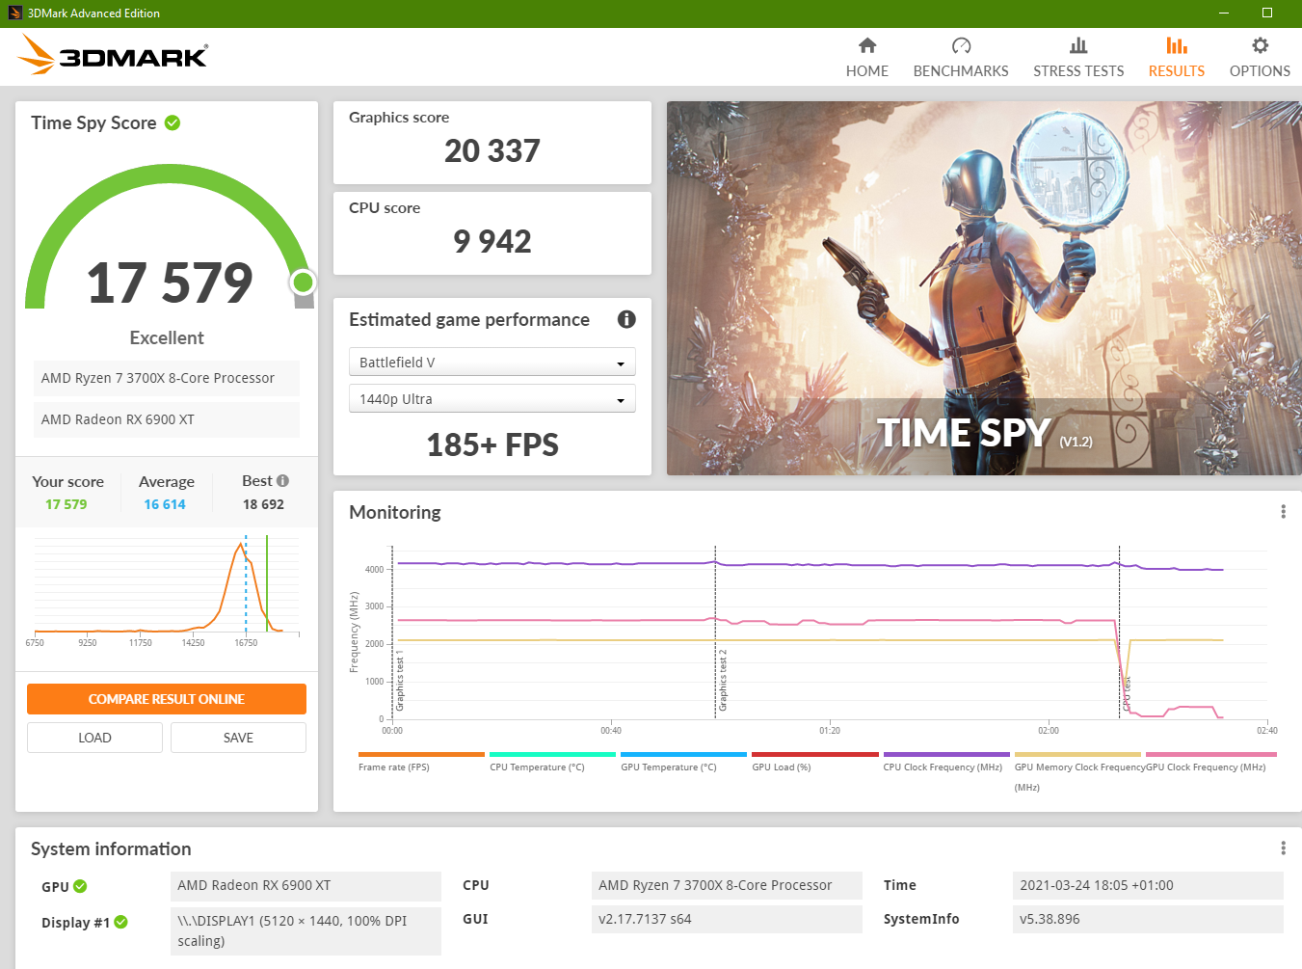Click the green check next to Display #1
The image size is (1302, 969).
(x=120, y=922)
